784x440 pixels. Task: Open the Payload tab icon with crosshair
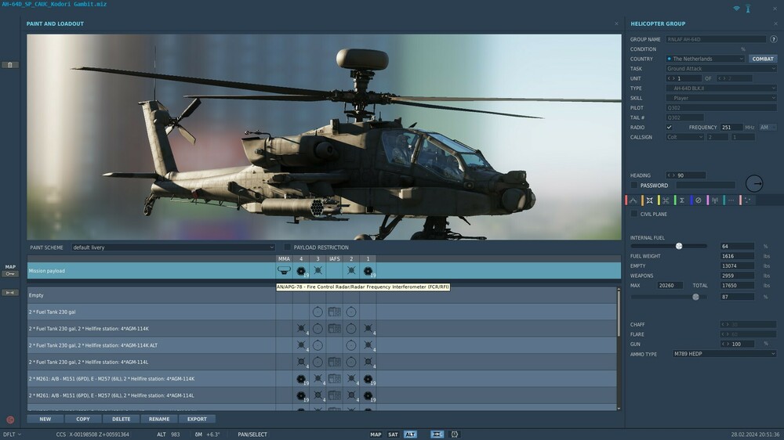coord(649,200)
